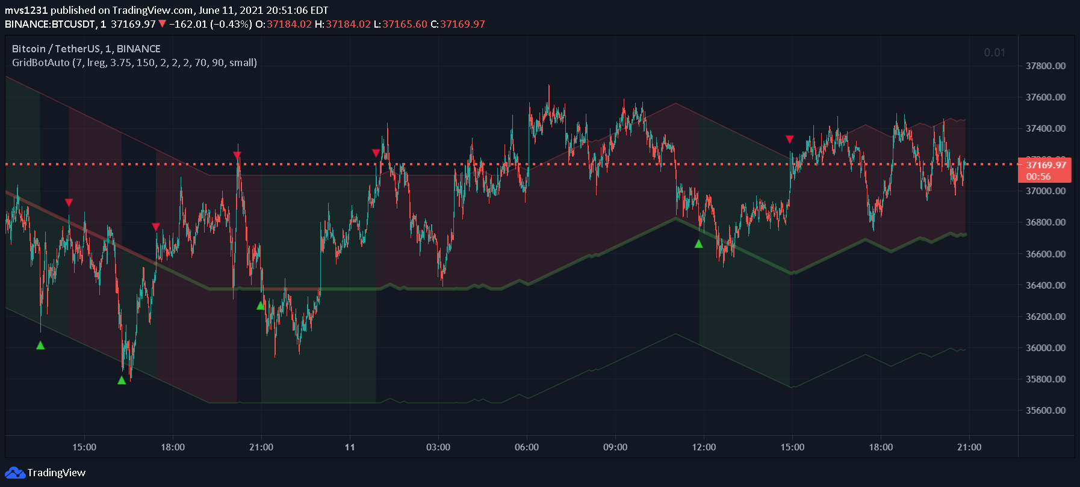
Task: Click the 12:00 time axis label
Action: pos(704,447)
